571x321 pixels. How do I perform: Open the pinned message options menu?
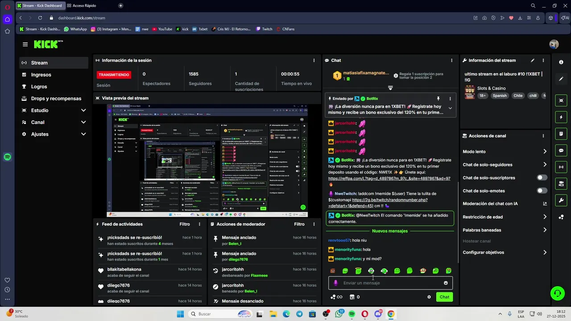(x=450, y=99)
